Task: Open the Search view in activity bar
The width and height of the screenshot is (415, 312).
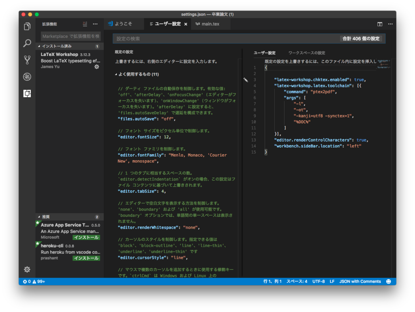Action: 27,43
